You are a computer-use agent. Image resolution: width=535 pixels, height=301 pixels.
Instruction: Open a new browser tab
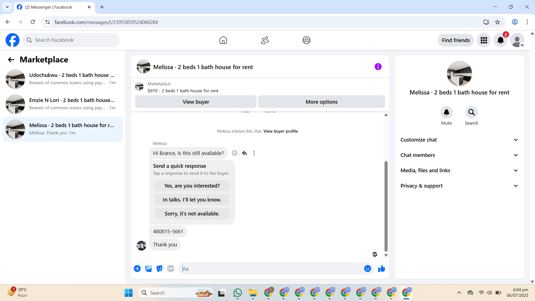click(x=102, y=7)
